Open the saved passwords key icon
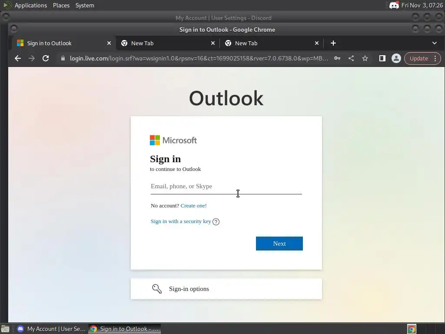The image size is (445, 334). (x=337, y=59)
